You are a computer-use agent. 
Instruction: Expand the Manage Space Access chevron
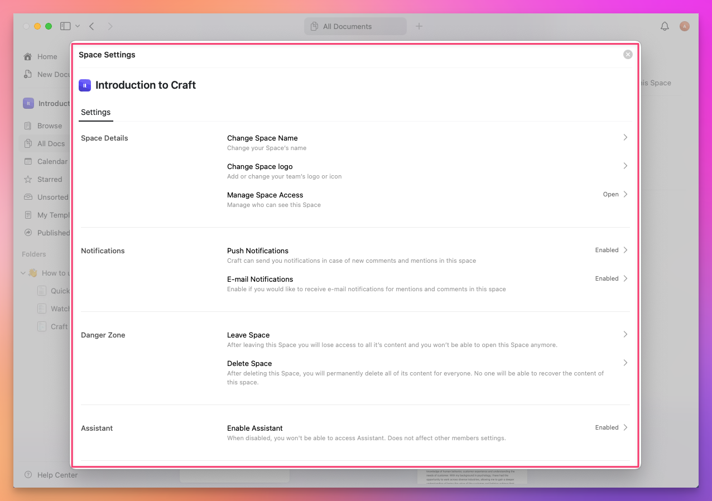pos(626,194)
